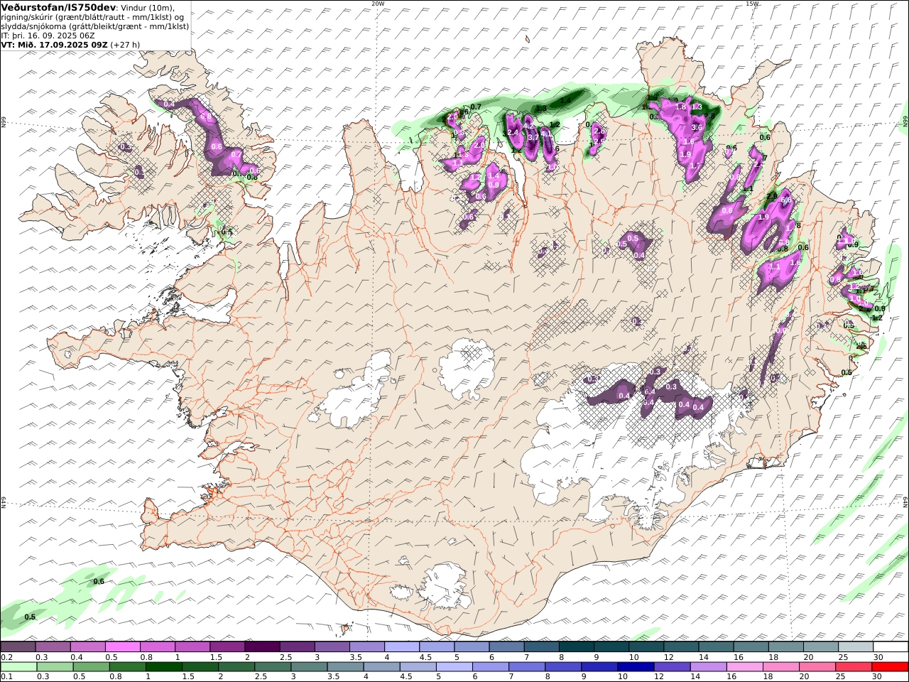Image resolution: width=909 pixels, height=682 pixels.
Task: Pick the lavender 4 swatch in snow legend
Action: point(402,647)
